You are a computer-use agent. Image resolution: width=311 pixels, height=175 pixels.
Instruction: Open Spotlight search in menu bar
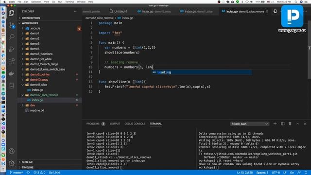(296, 2)
